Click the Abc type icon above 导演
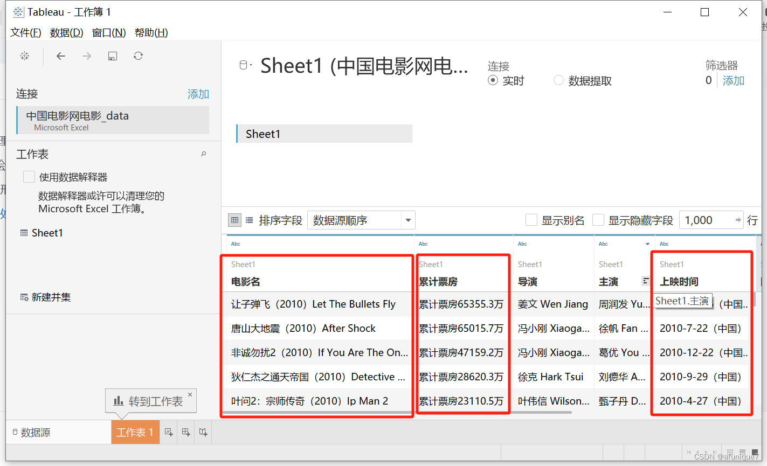Image resolution: width=767 pixels, height=466 pixels. (522, 244)
